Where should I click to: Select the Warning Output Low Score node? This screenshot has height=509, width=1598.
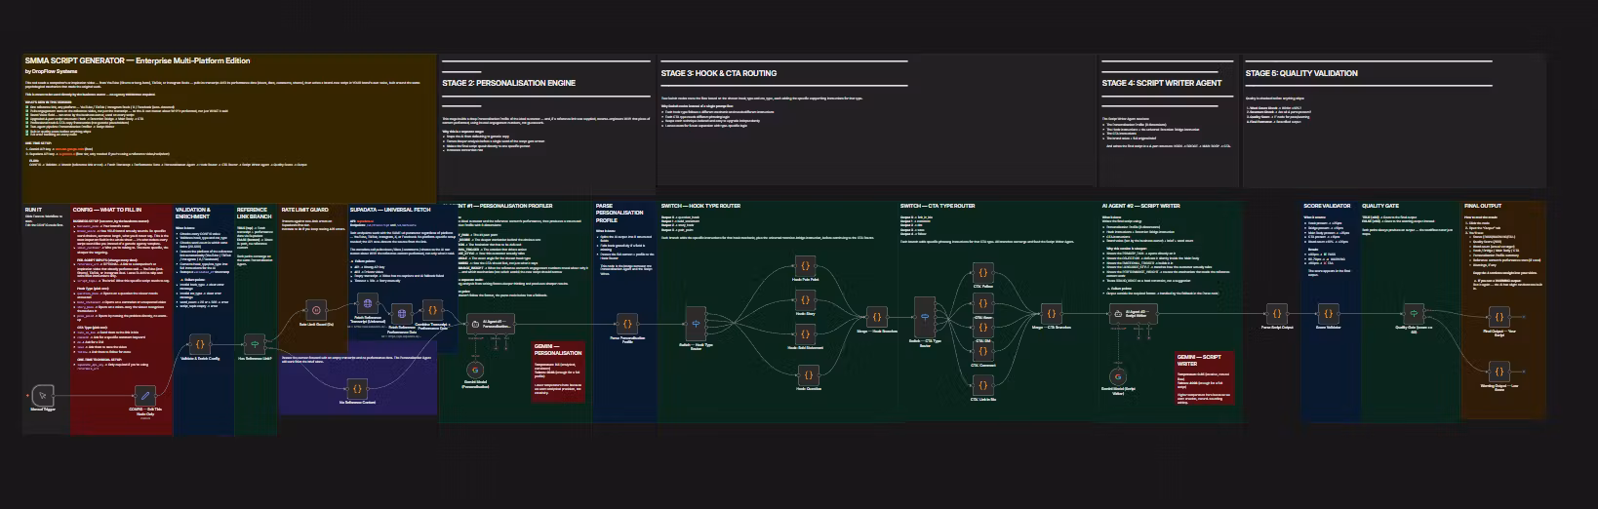click(1499, 371)
